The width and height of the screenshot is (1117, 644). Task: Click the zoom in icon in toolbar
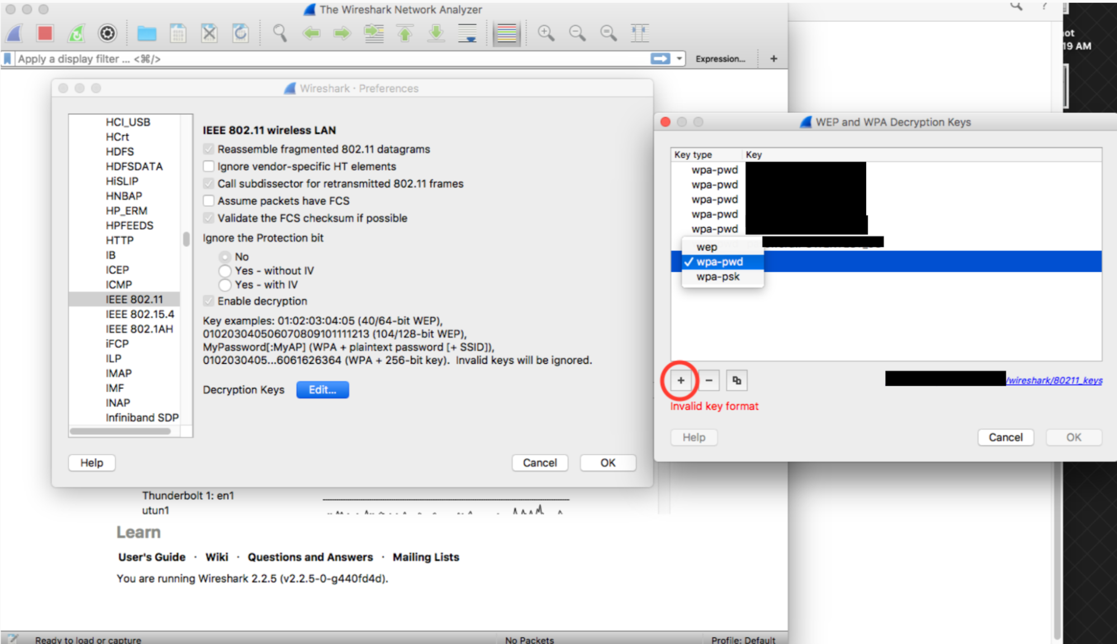click(546, 32)
